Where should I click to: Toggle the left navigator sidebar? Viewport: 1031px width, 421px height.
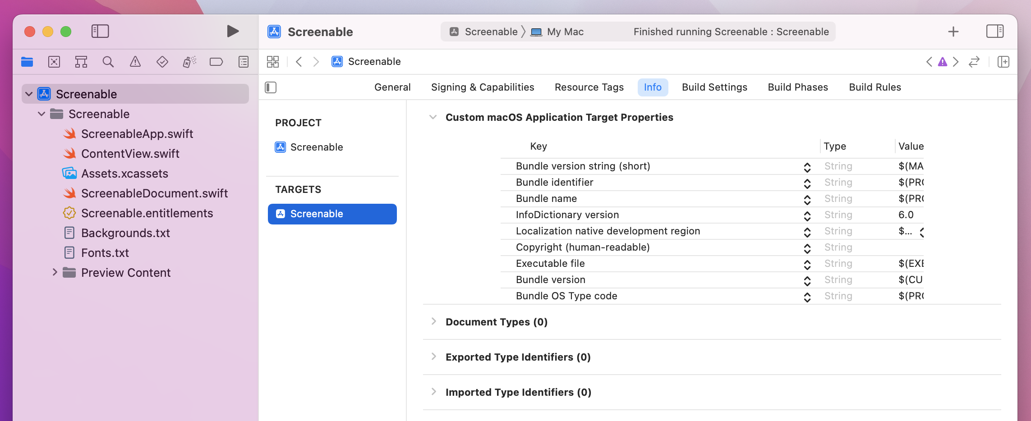pos(100,31)
